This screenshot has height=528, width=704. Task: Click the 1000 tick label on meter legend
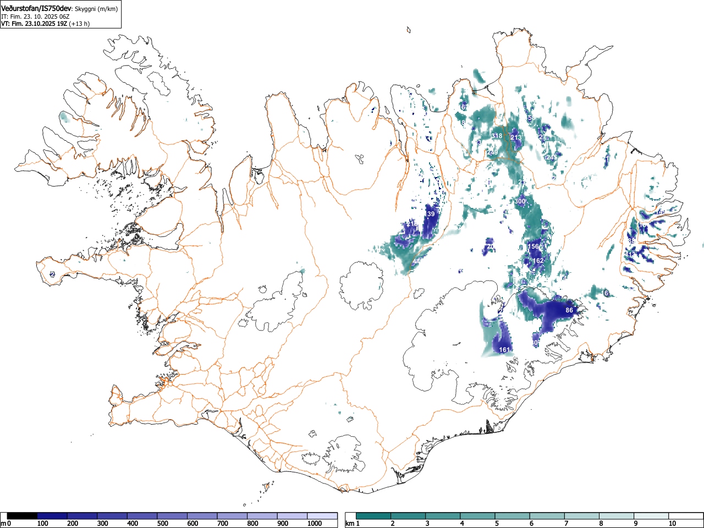coord(315,524)
